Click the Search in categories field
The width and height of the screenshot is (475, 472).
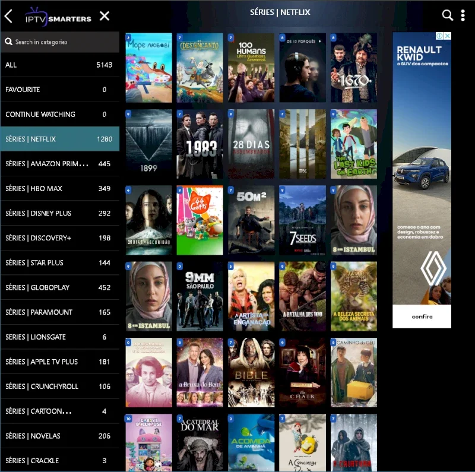pos(60,42)
